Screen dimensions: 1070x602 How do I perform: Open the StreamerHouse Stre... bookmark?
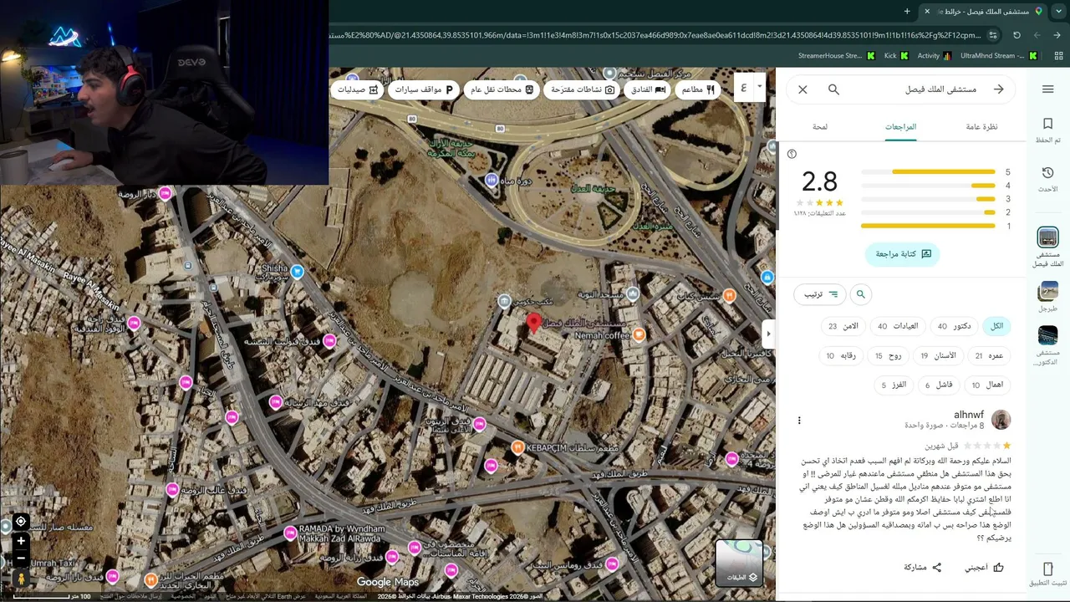pos(837,56)
